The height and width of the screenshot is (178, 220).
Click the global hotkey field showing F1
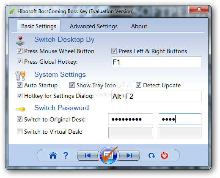tap(157, 62)
